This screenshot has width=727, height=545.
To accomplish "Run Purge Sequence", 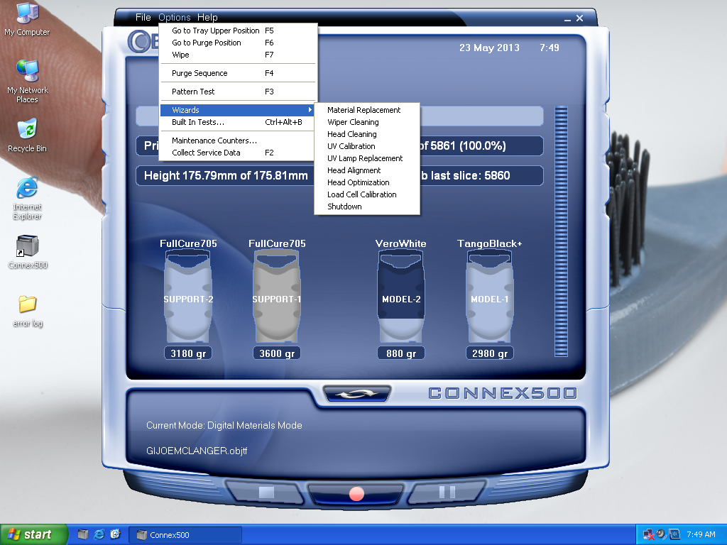I will pyautogui.click(x=238, y=73).
